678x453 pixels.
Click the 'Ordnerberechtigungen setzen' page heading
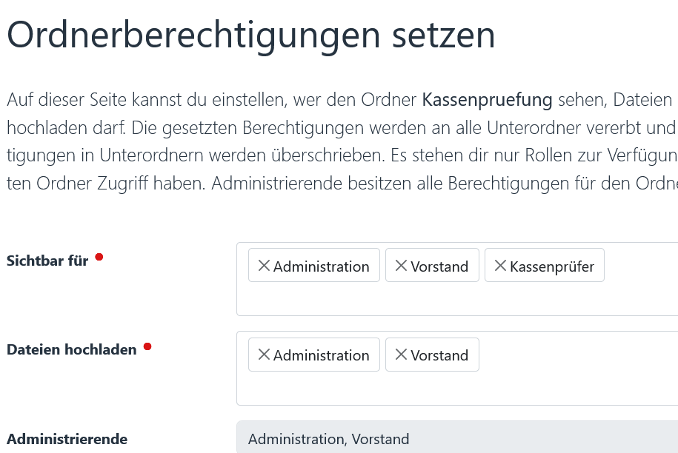point(251,36)
